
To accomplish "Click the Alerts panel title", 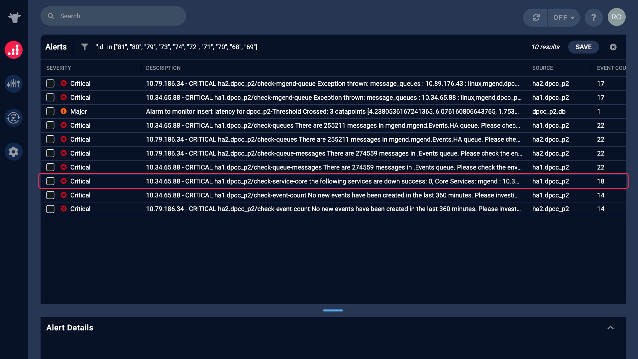I will tap(56, 47).
